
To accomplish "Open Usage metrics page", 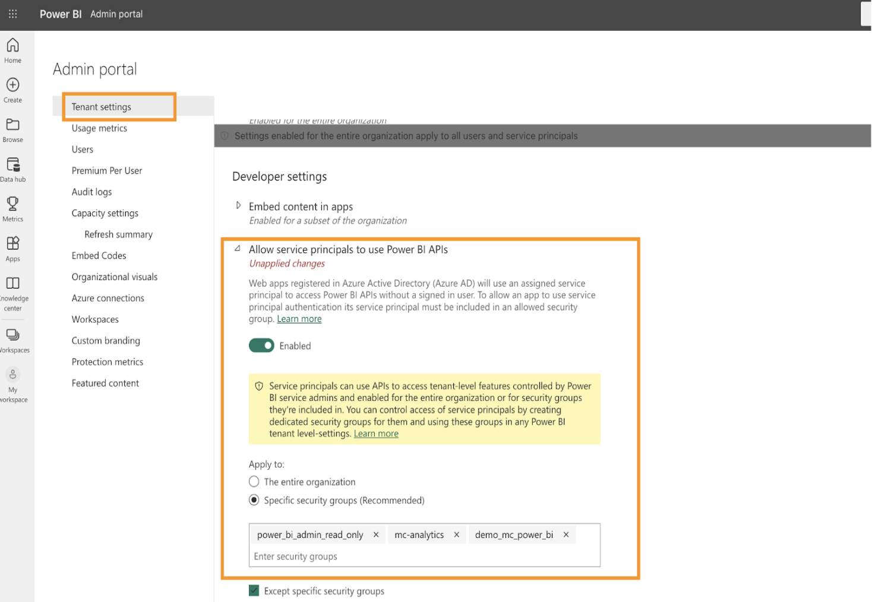I will point(99,128).
